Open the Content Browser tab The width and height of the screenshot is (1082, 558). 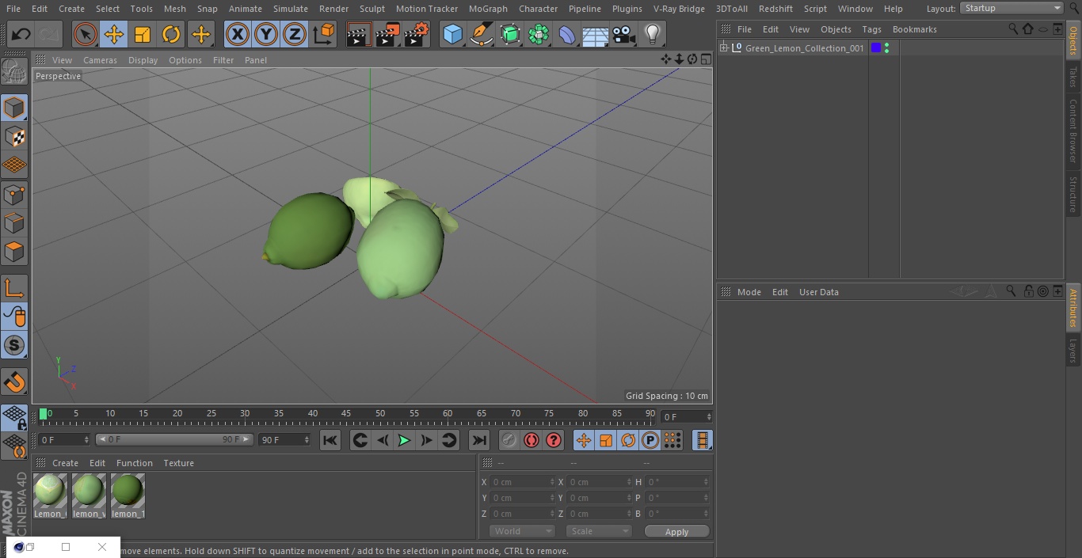[1073, 130]
